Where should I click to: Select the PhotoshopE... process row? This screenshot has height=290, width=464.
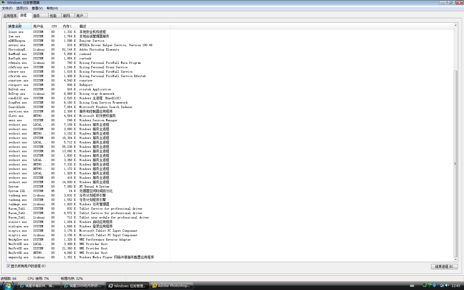[88, 49]
